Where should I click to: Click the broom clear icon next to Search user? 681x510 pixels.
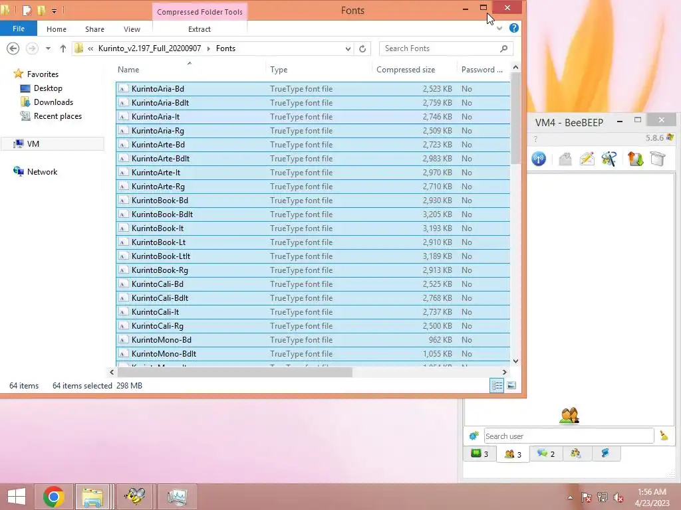pos(664,436)
